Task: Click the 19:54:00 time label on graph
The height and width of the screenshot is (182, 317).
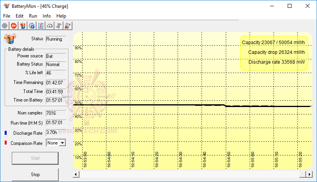Action: click(109, 160)
